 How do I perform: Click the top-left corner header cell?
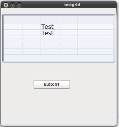13,19
